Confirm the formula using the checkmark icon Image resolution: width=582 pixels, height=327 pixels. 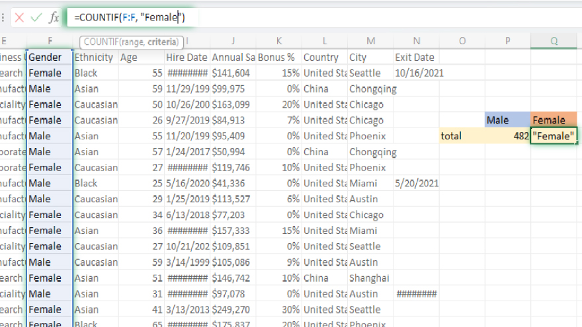click(36, 18)
